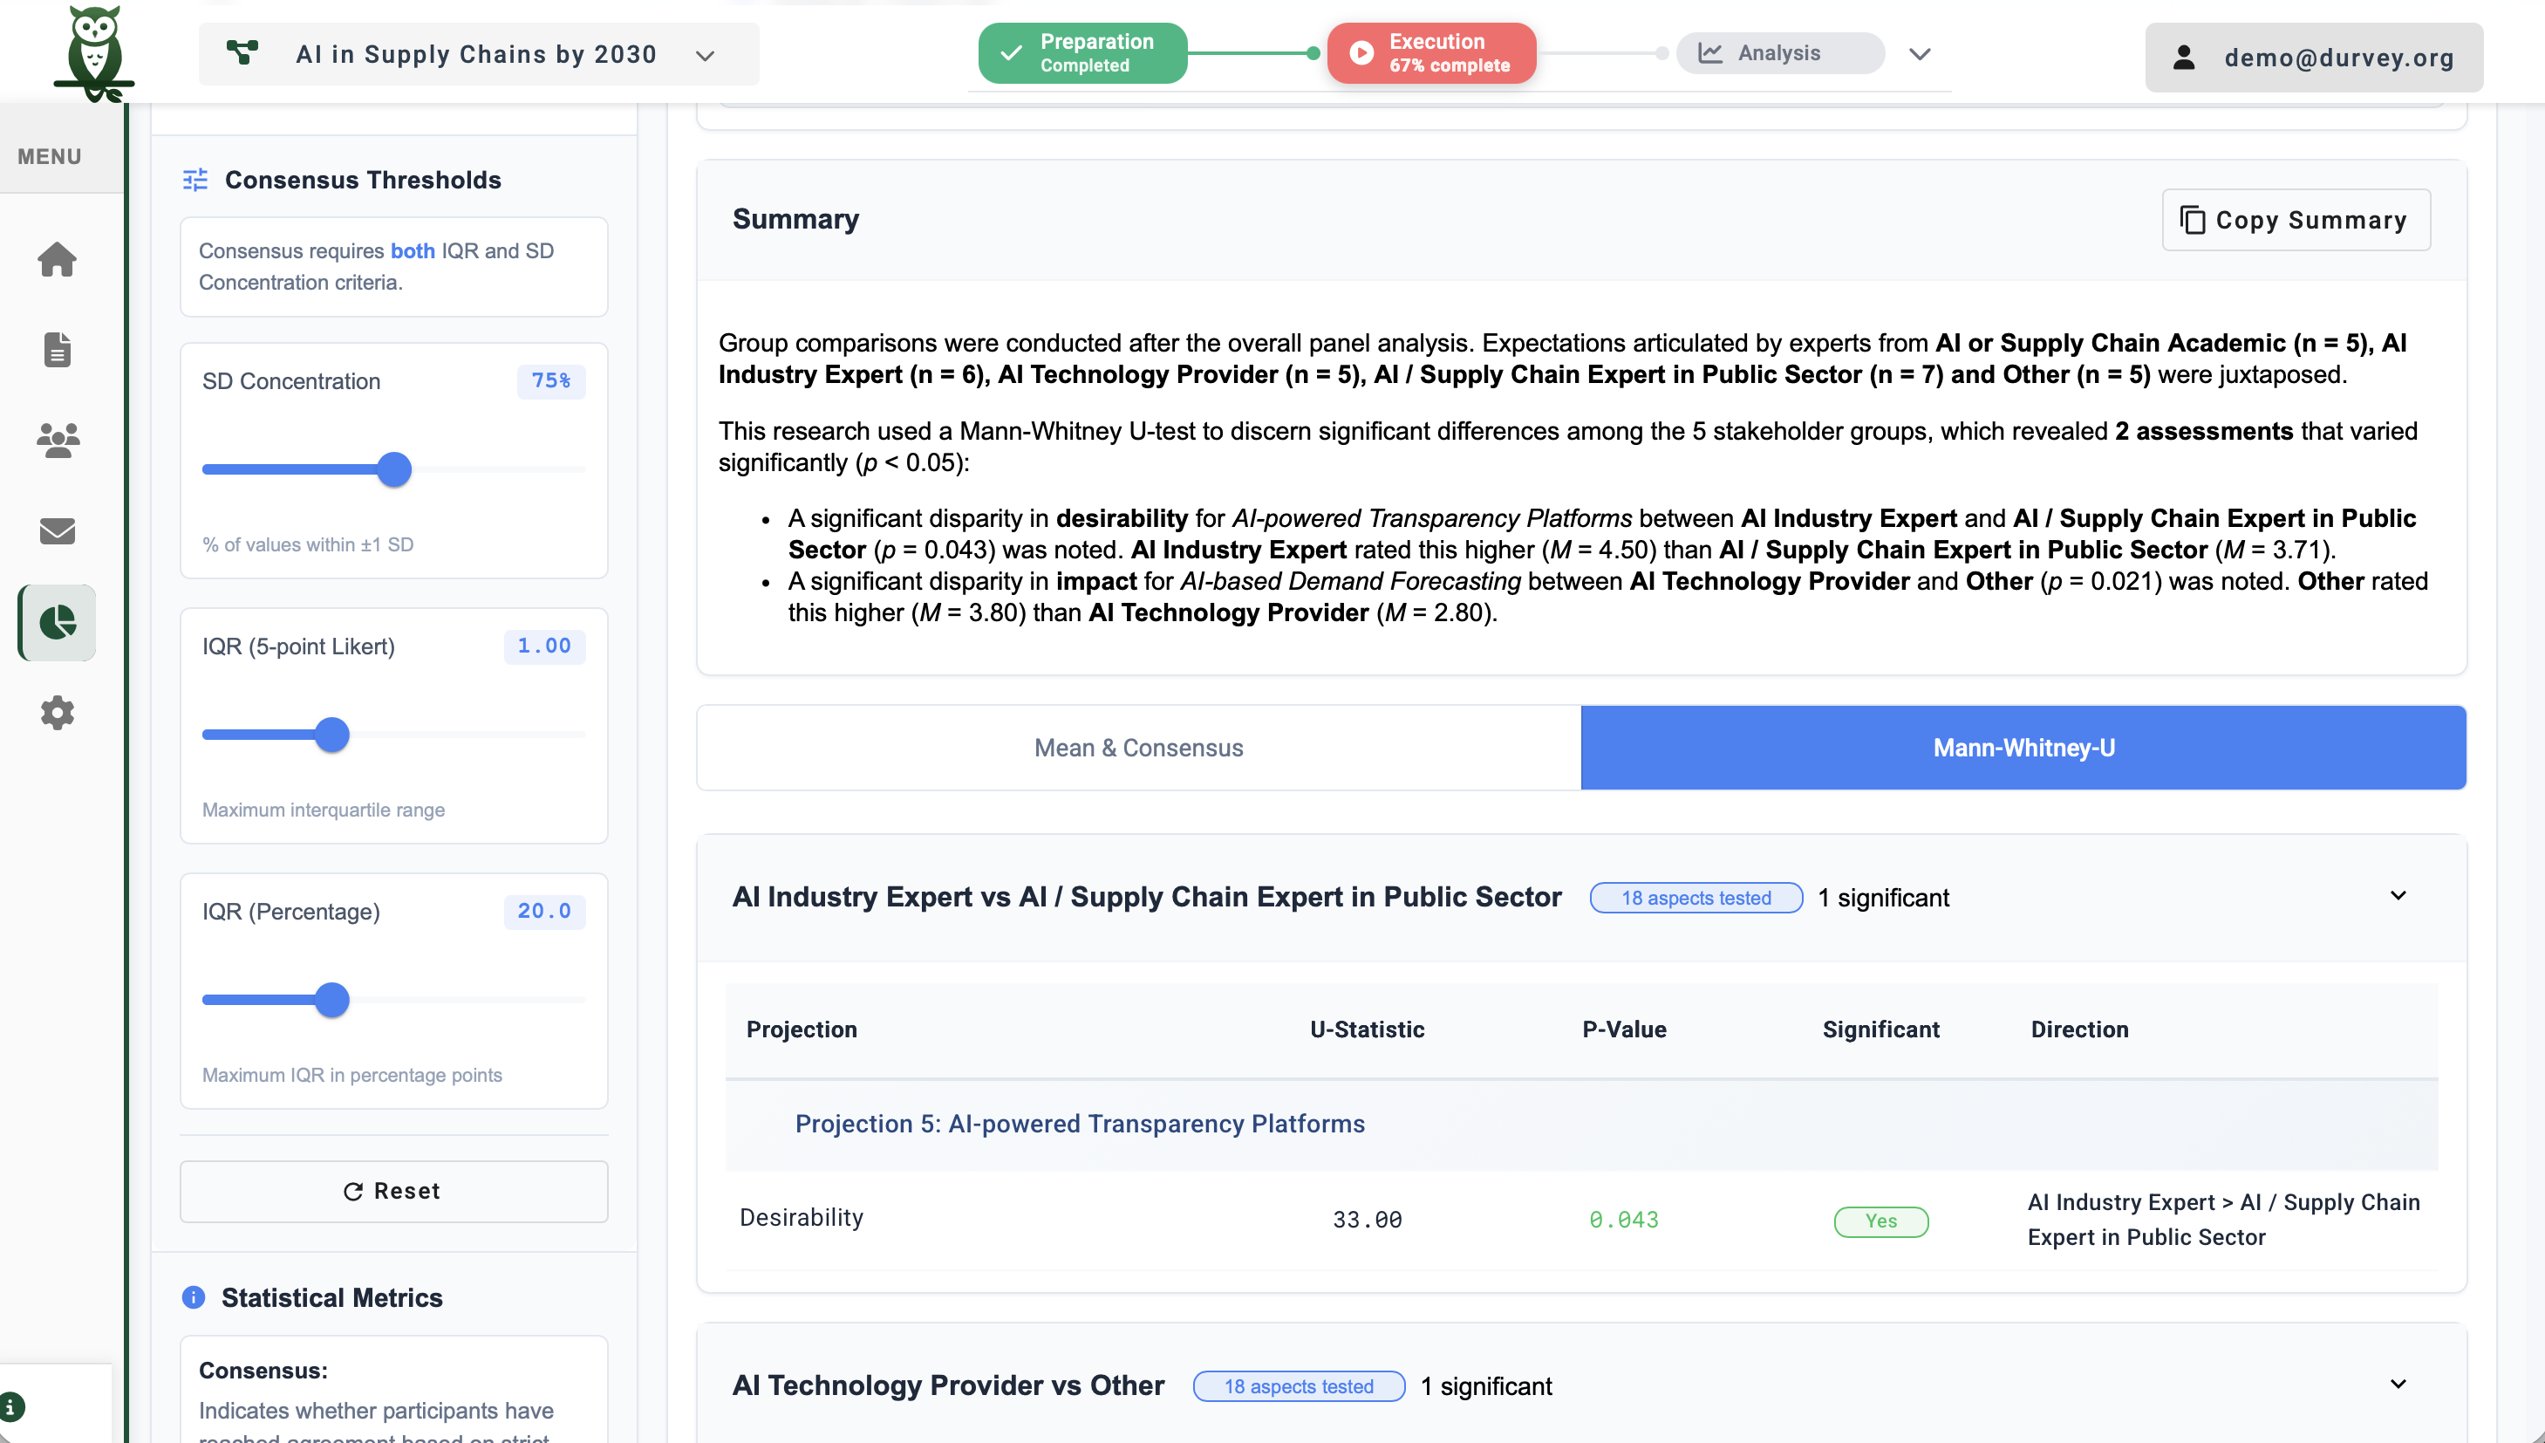Click the Copy Summary button
The width and height of the screenshot is (2545, 1443).
tap(2295, 220)
